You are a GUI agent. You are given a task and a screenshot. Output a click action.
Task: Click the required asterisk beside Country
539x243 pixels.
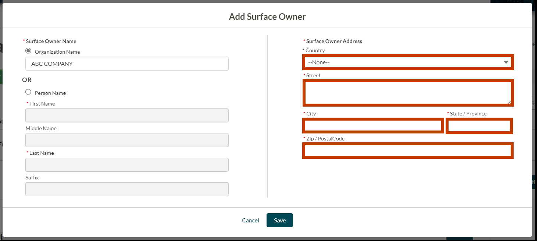303,50
